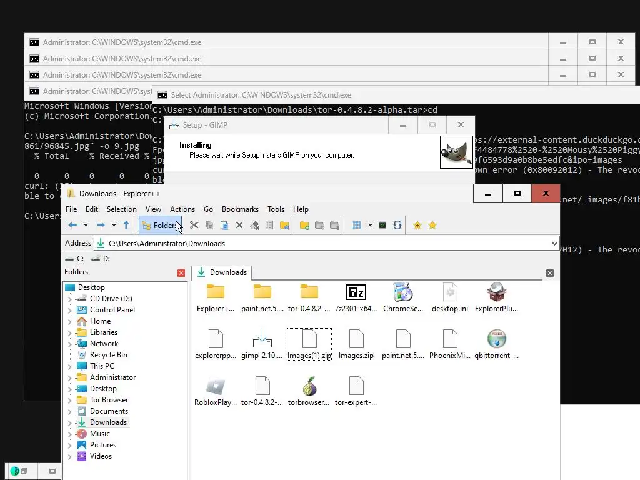Image resolution: width=640 pixels, height=480 pixels.
Task: Go back using the blue left arrow
Action: tap(72, 225)
